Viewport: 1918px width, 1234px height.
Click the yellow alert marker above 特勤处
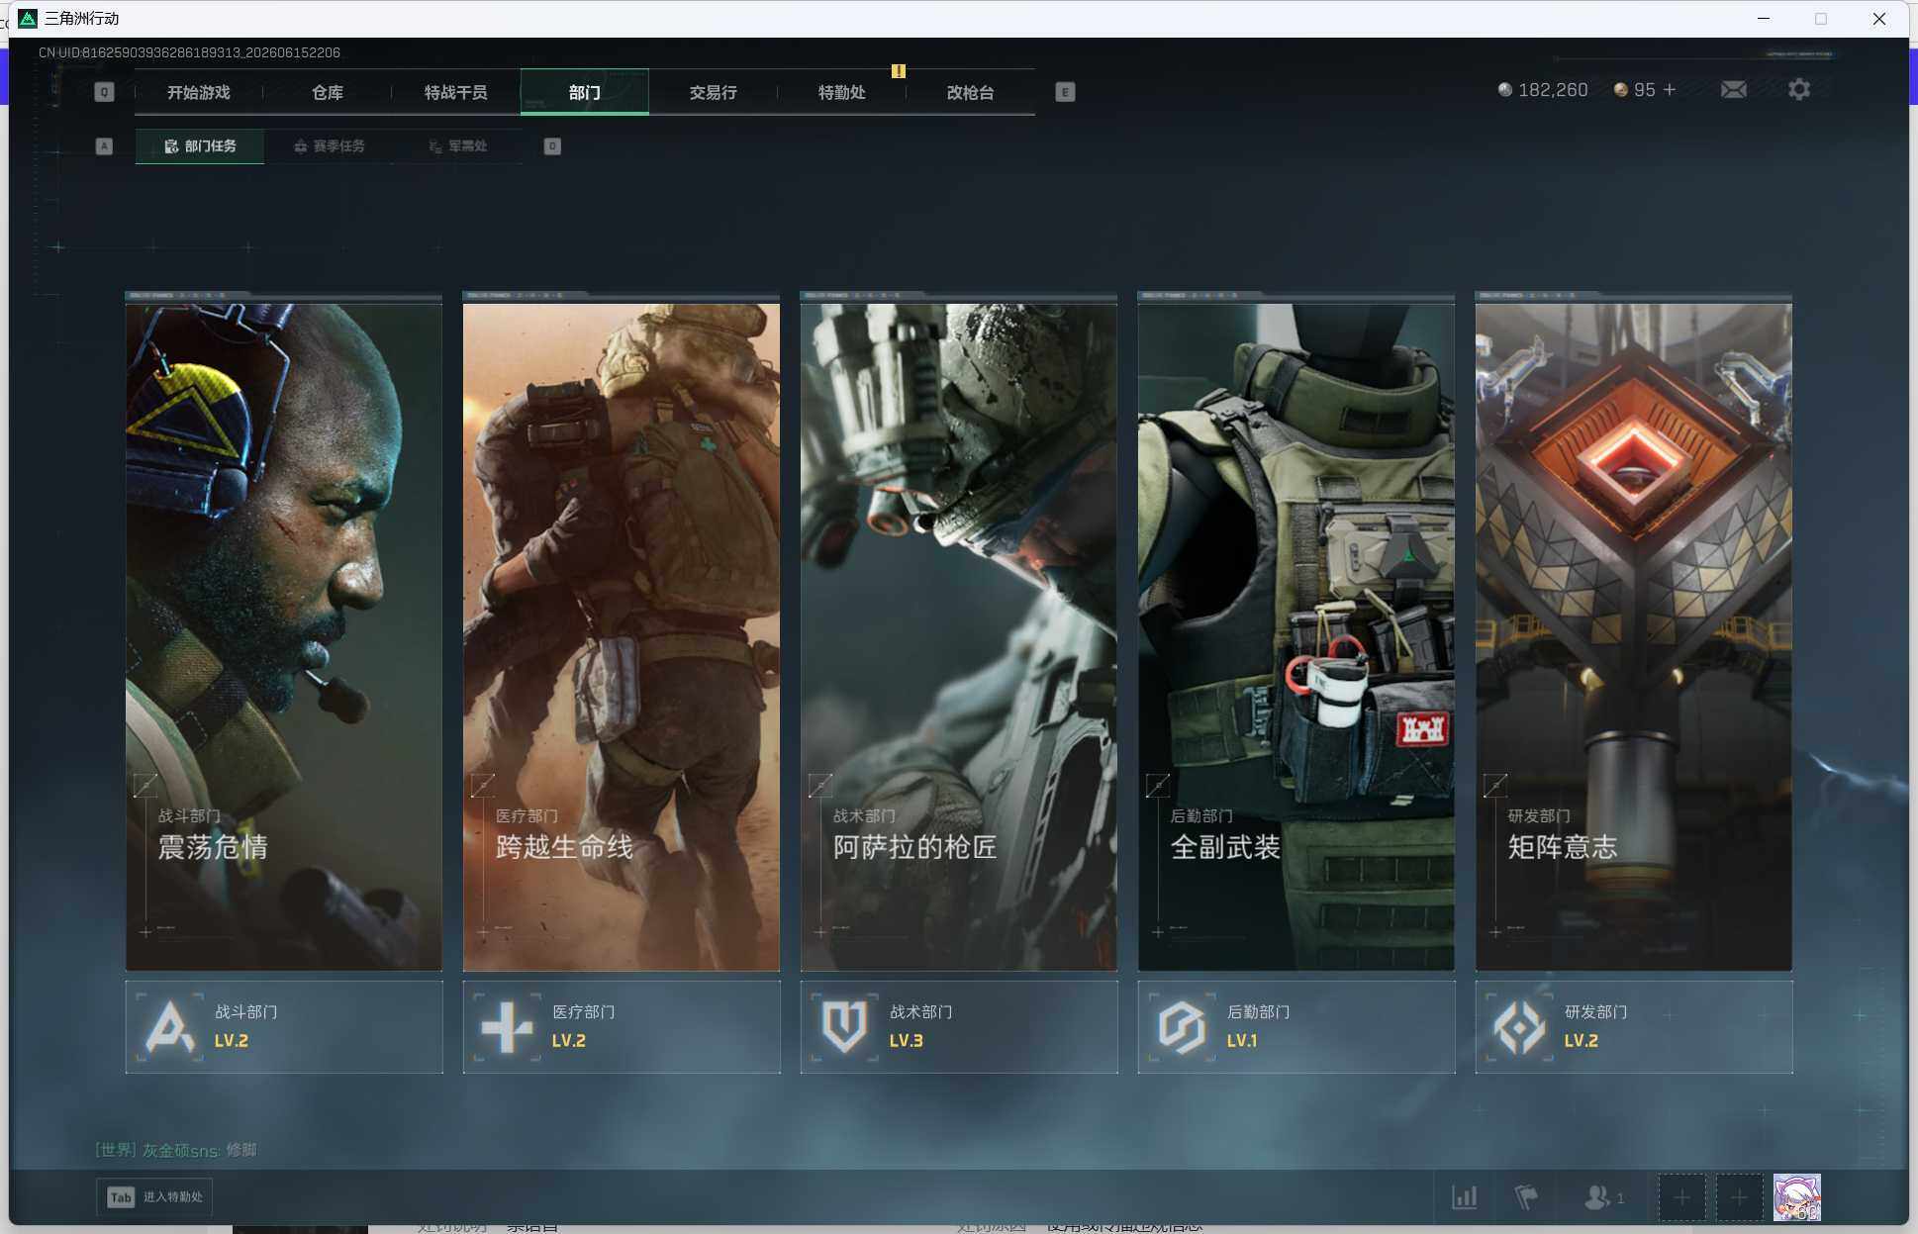pyautogui.click(x=899, y=71)
